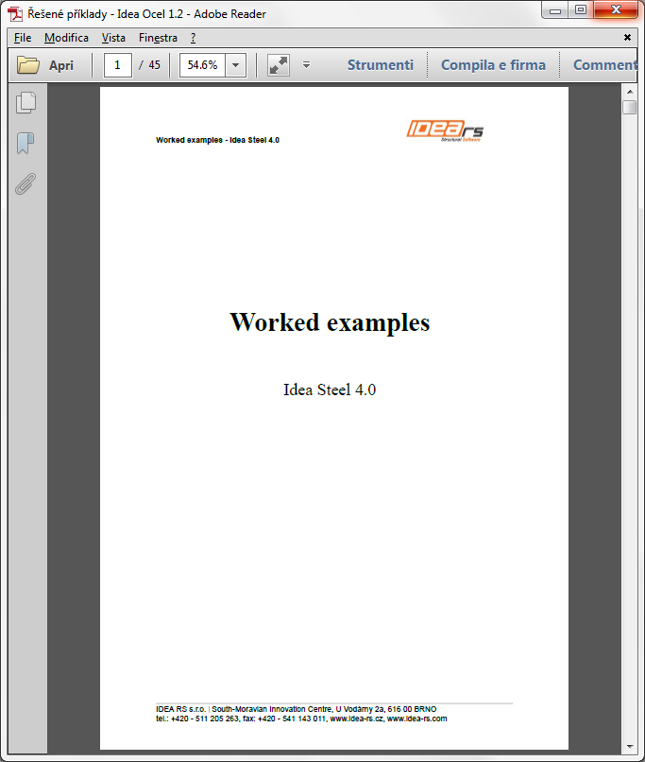Open the ? help menu
Image resolution: width=645 pixels, height=762 pixels.
[x=193, y=38]
